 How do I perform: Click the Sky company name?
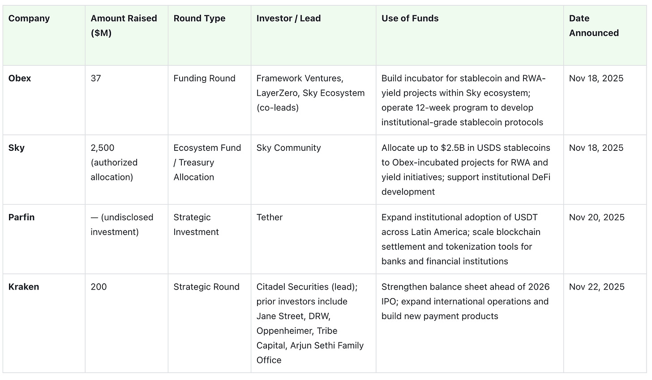(17, 148)
